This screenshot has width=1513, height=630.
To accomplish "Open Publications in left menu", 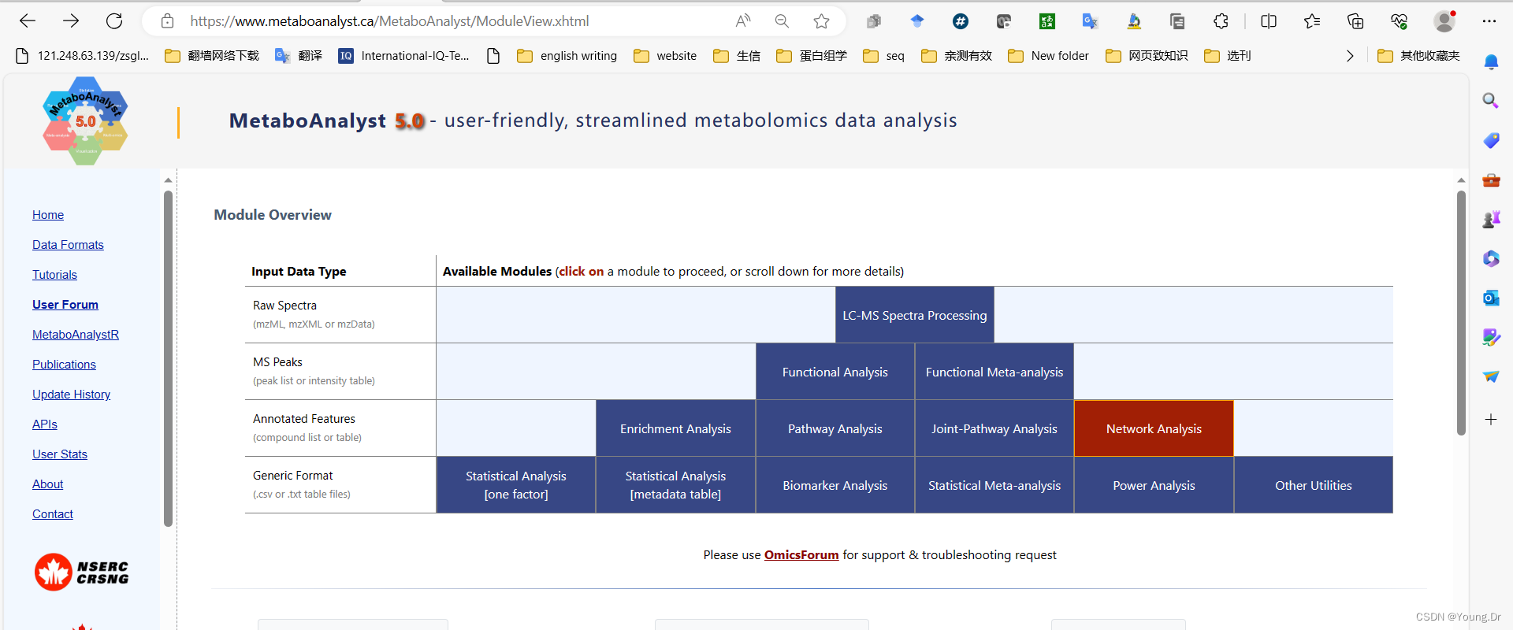I will 64,365.
